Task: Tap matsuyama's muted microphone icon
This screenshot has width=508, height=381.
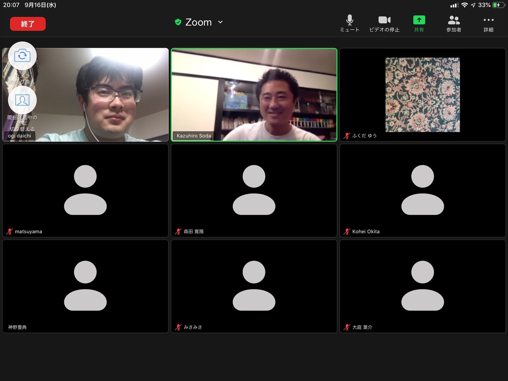Action: click(9, 231)
